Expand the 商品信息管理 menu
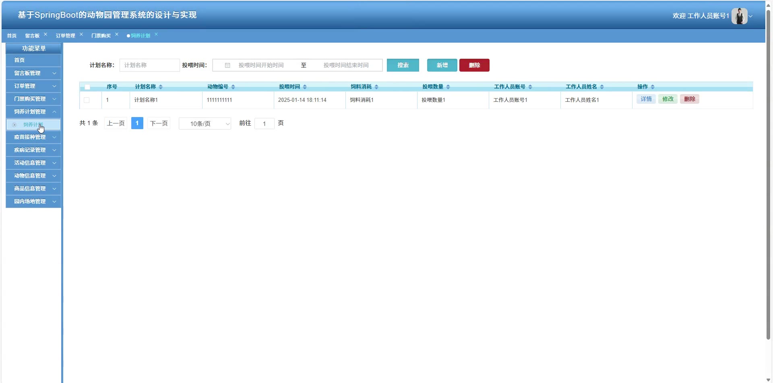 click(33, 189)
